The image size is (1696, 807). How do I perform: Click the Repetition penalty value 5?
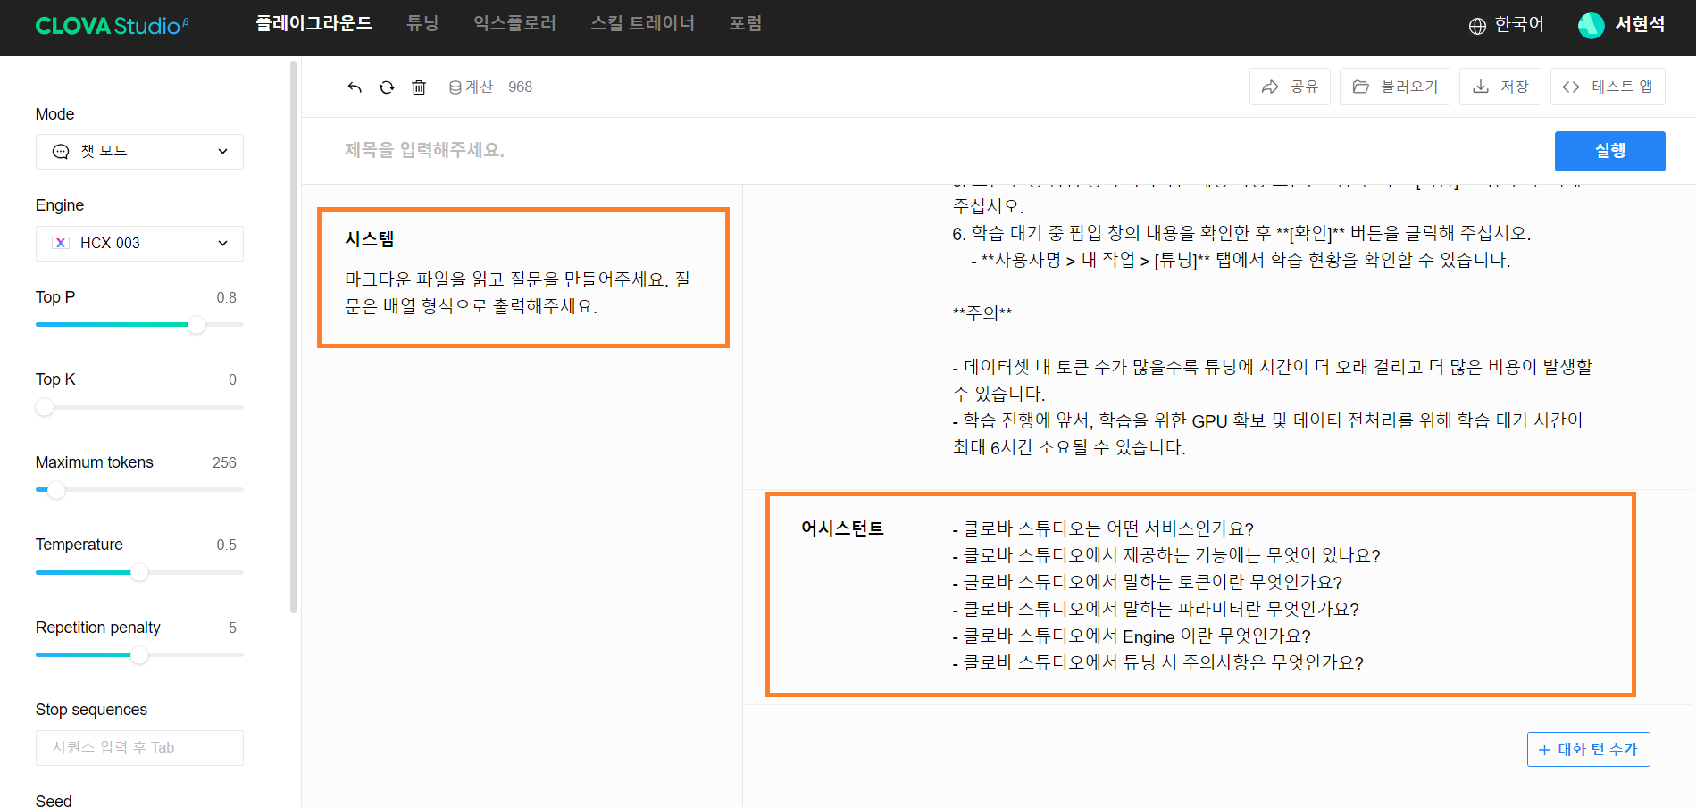(232, 628)
